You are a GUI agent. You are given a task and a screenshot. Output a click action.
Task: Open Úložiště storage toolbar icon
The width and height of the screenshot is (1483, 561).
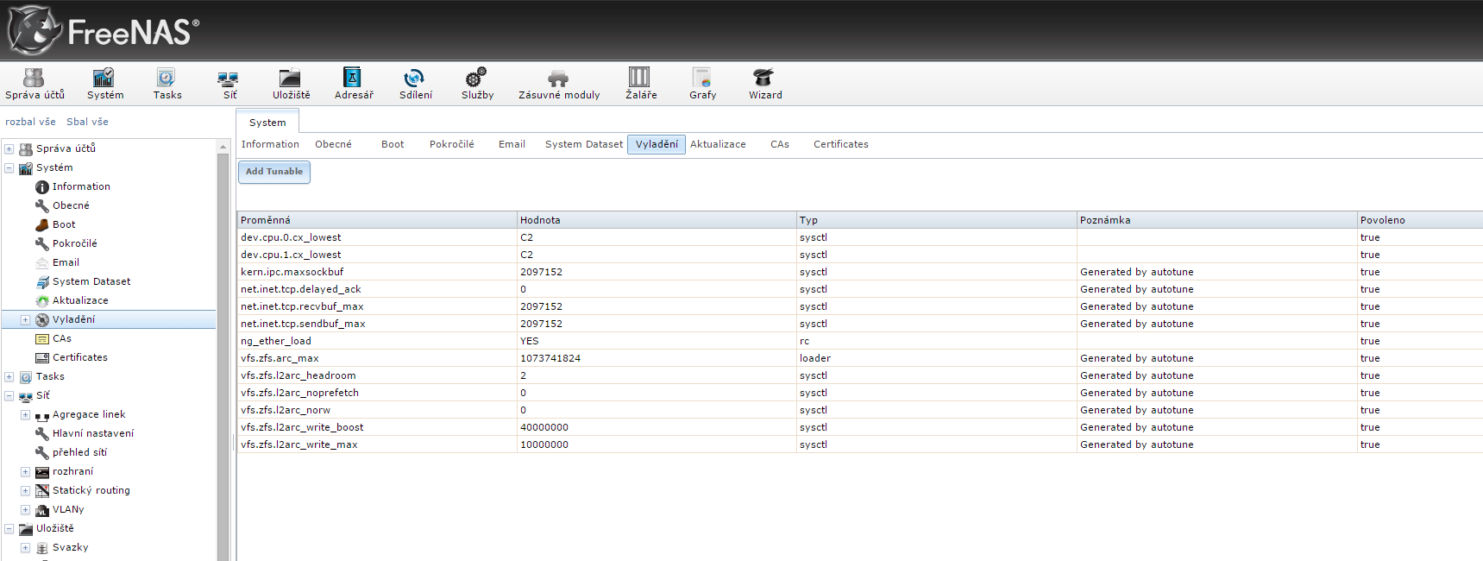tap(291, 85)
